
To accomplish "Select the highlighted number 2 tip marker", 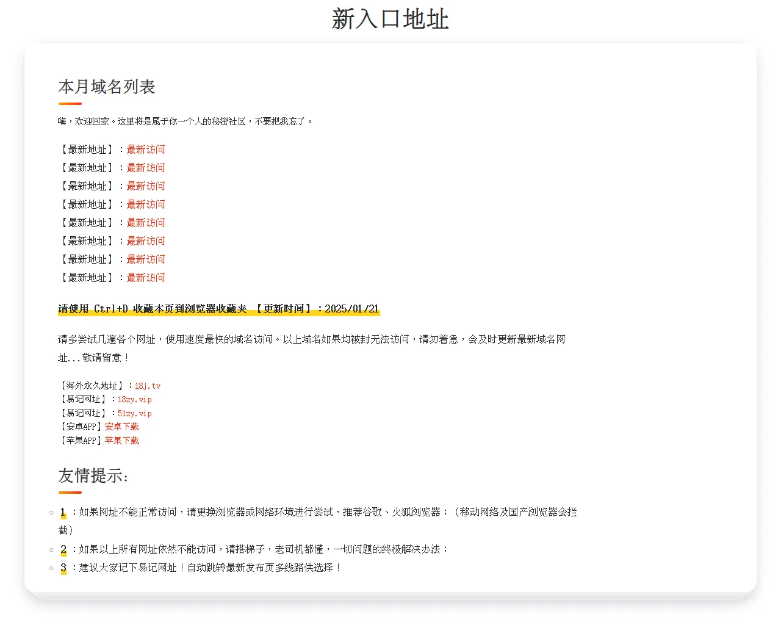I will pos(63,549).
